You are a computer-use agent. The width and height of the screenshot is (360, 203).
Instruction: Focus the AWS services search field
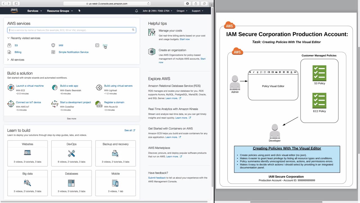71,30
